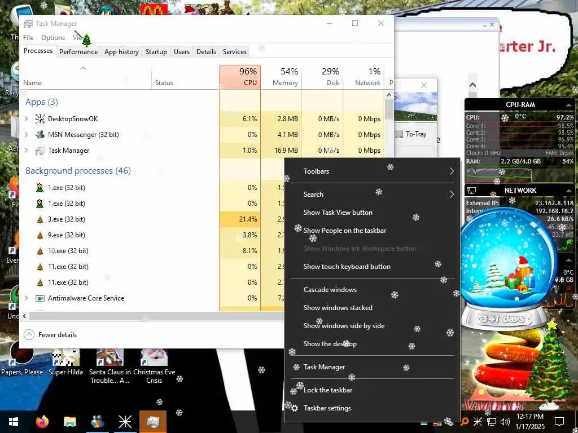Sort processes by the Disk column

pyautogui.click(x=322, y=77)
